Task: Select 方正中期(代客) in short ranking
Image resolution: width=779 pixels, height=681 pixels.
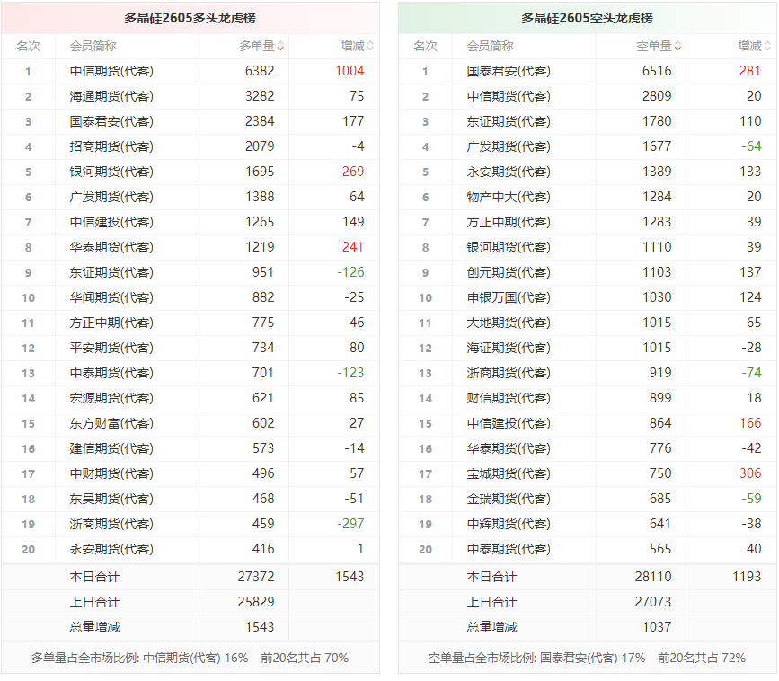Action: [509, 222]
